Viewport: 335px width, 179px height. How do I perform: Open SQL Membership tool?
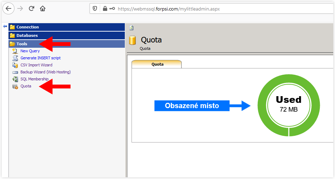tap(35, 79)
